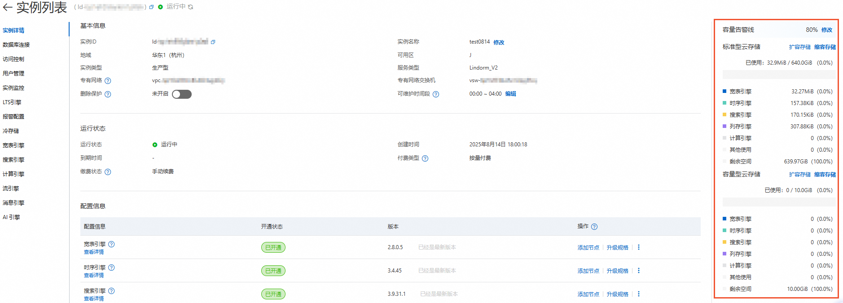This screenshot has height=303, width=843.
Task: Copy the instance ID in the page header
Action: point(151,7)
